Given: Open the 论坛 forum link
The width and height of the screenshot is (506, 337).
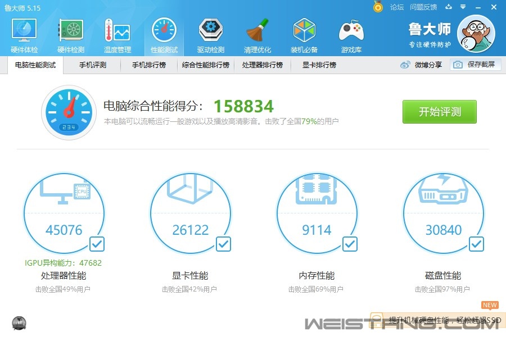Looking at the screenshot, I should tap(397, 7).
